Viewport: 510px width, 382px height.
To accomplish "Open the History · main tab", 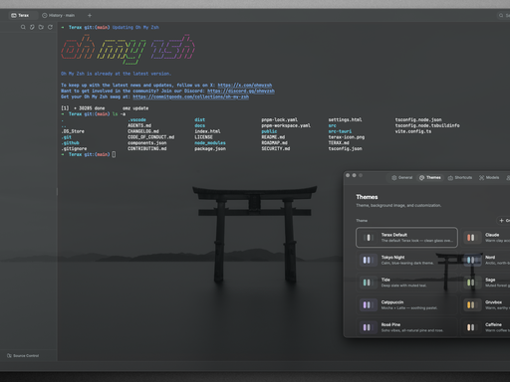I will (x=59, y=15).
